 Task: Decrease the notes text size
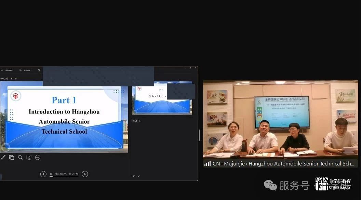coord(138,176)
